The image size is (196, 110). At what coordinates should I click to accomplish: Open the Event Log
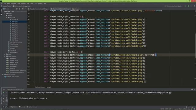[189, 107]
